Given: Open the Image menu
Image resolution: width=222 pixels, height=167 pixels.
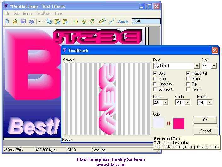Looking at the screenshot, I should point(27,13).
